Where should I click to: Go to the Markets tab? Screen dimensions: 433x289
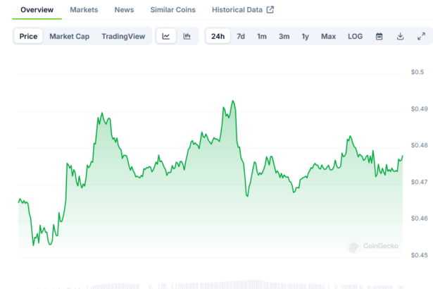click(84, 10)
